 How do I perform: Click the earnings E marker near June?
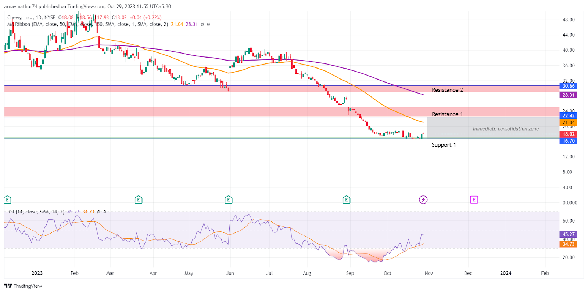[x=229, y=200]
